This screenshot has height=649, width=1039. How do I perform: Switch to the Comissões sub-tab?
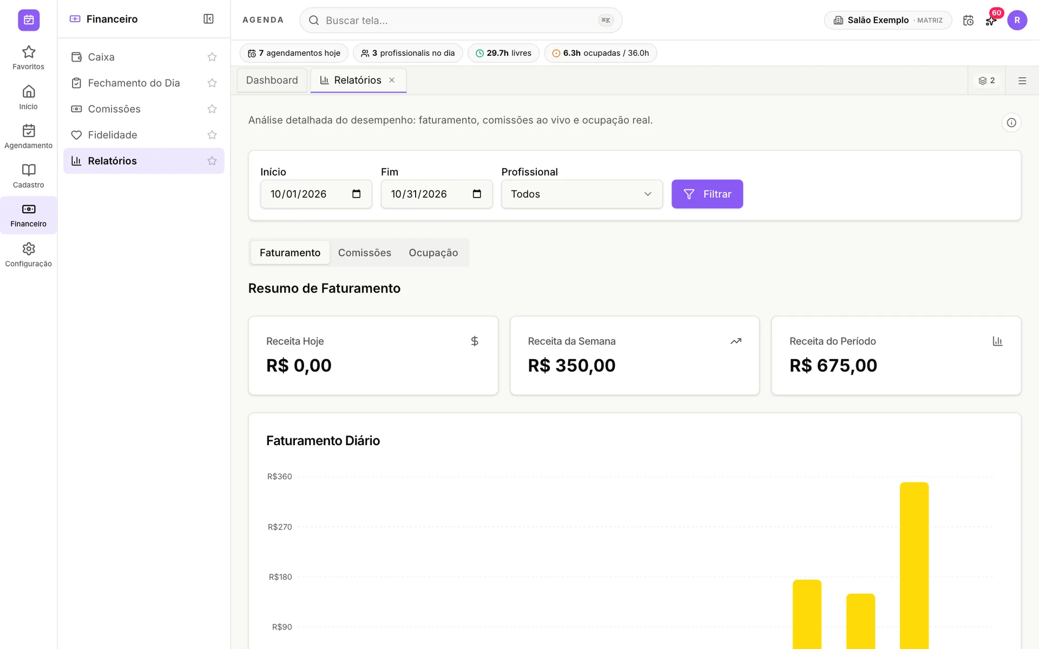pos(365,253)
